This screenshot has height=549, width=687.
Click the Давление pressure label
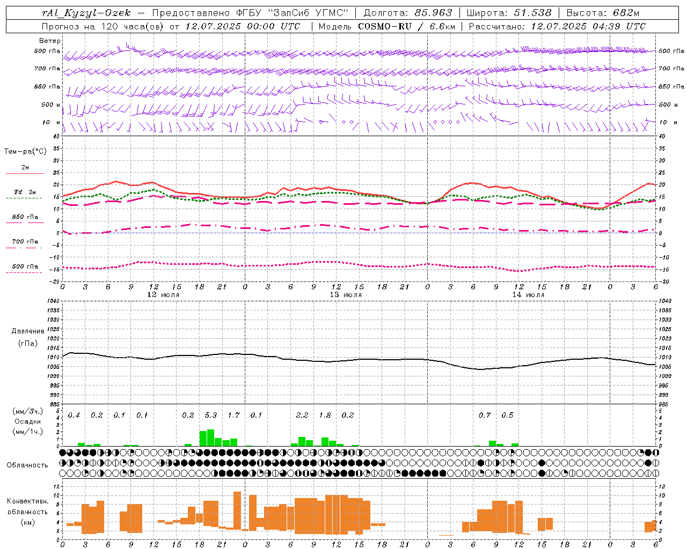point(27,331)
